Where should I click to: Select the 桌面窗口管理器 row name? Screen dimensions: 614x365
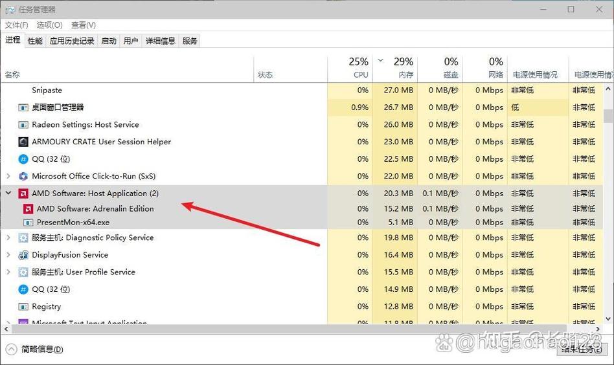(58, 107)
